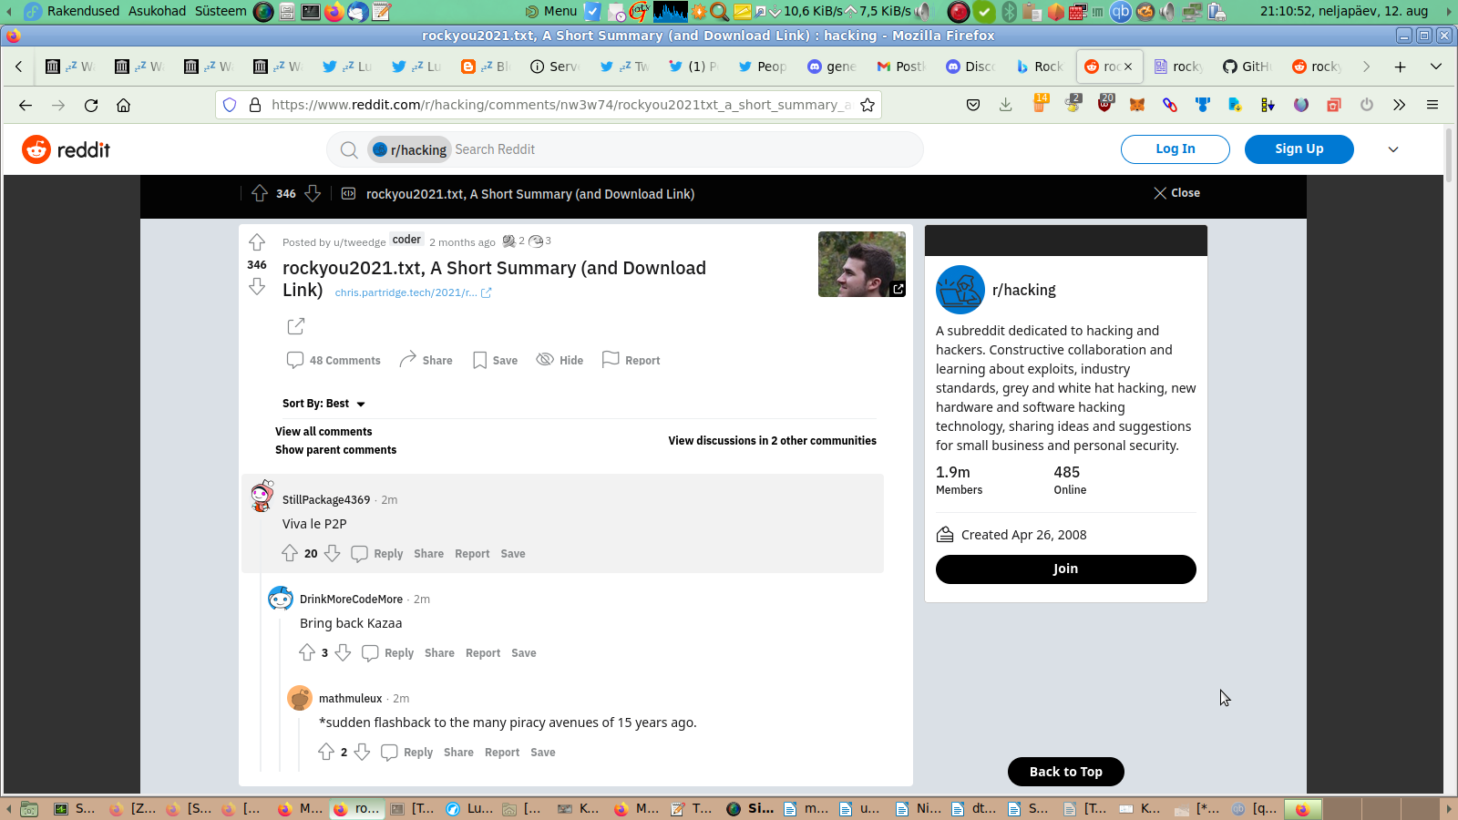Screen dimensions: 1458x820
Task: Click the Firefox address bar URL
Action: point(561,105)
